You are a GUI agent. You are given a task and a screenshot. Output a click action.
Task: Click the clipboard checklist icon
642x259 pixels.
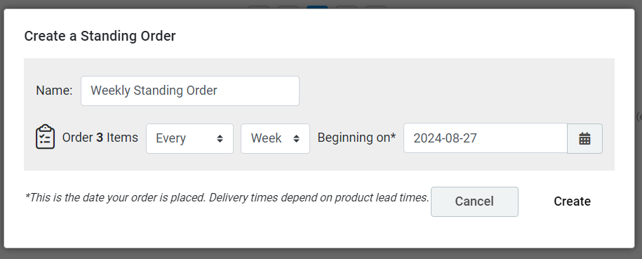click(45, 137)
